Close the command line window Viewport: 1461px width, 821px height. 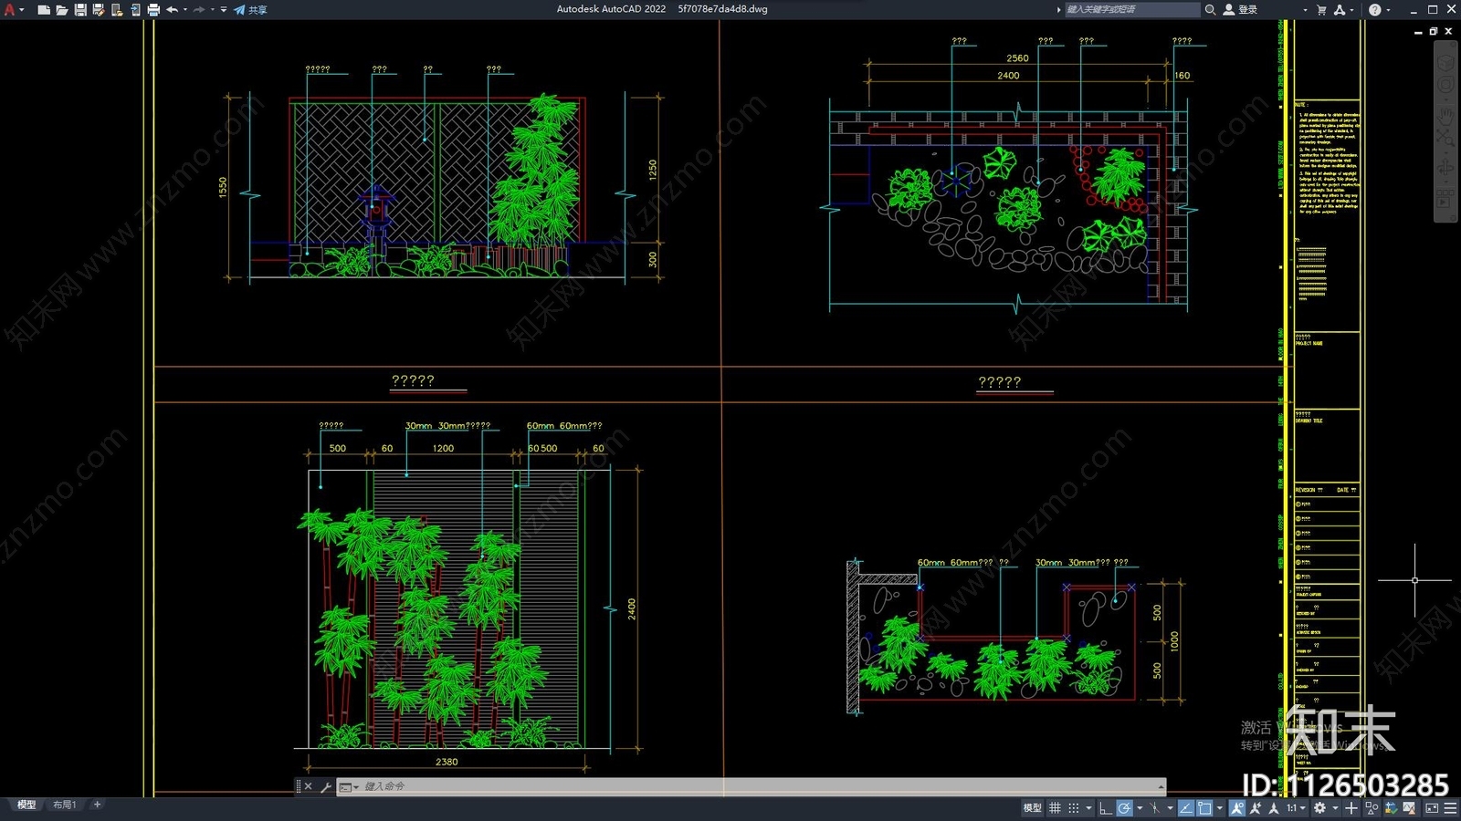309,786
